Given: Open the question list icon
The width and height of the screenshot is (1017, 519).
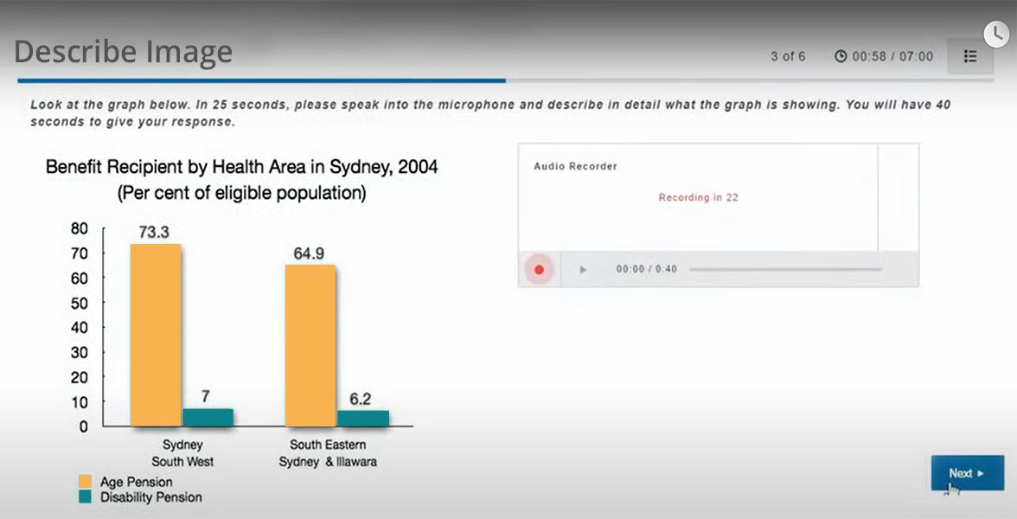Looking at the screenshot, I should click(970, 55).
